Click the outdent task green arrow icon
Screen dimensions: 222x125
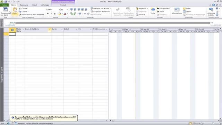pos(71,14)
